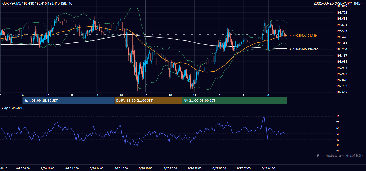Click the HistData.com data source credit

pos(340,156)
